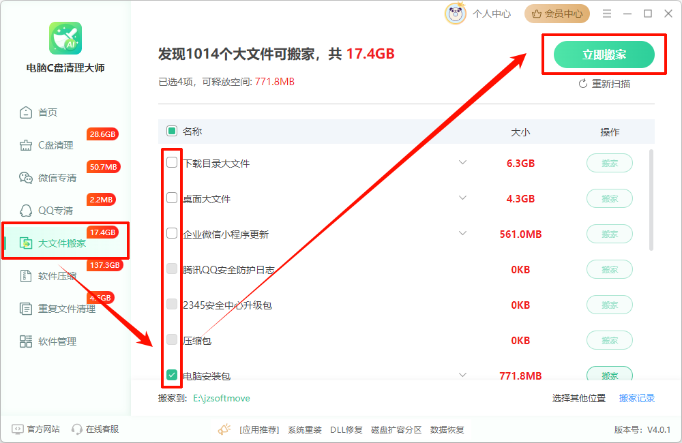This screenshot has width=682, height=443.
Task: Select the 软件压缩 compression tool icon
Action: [x=24, y=275]
